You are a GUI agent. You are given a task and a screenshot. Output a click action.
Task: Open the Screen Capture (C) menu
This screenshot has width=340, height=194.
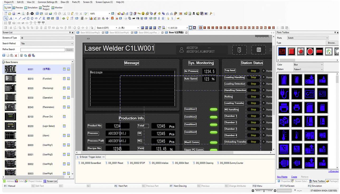pos(104,2)
